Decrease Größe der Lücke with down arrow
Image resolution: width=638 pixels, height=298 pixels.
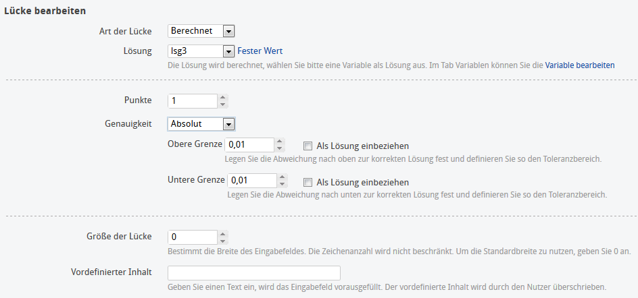click(x=223, y=241)
